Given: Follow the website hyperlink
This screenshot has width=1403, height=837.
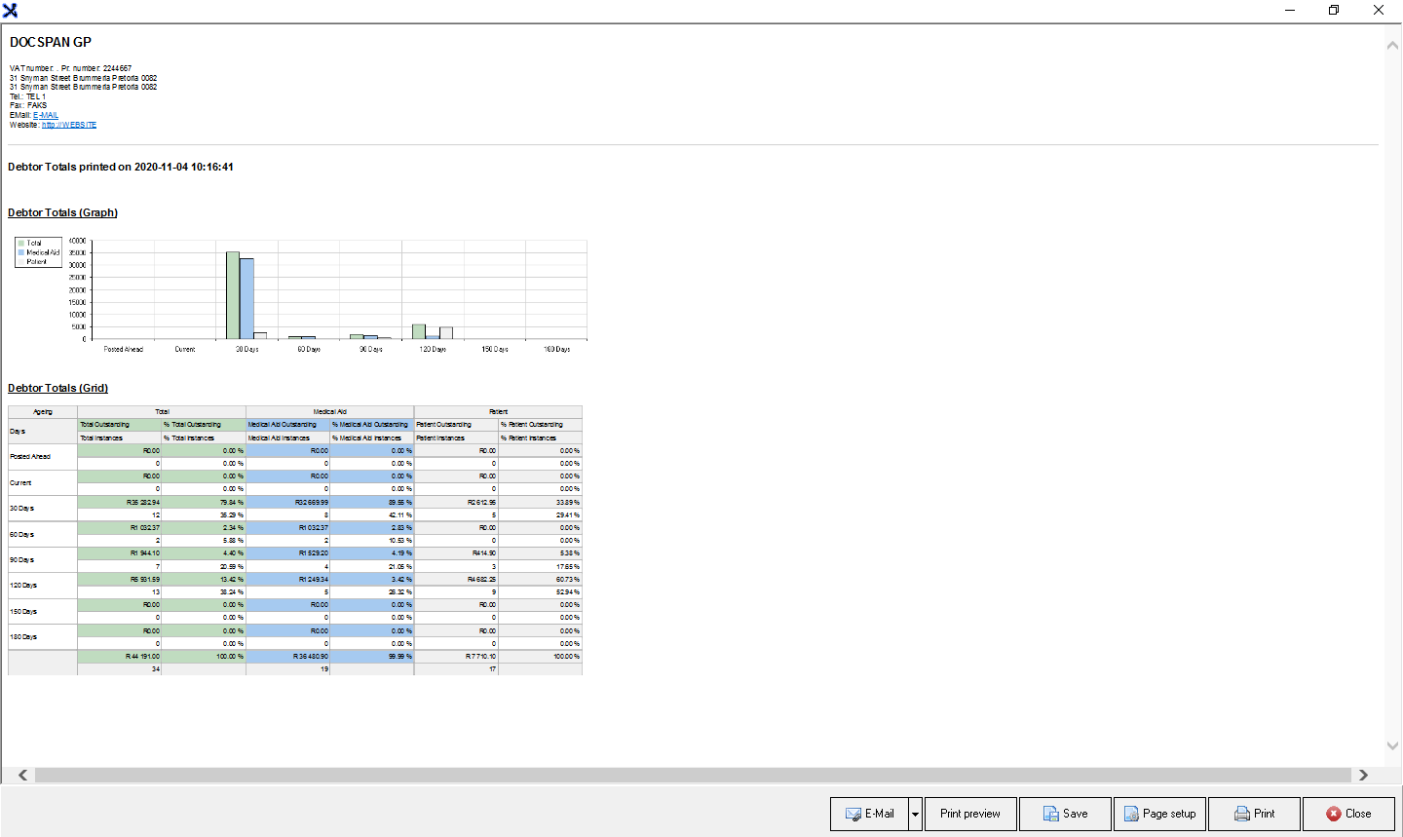Looking at the screenshot, I should (69, 125).
